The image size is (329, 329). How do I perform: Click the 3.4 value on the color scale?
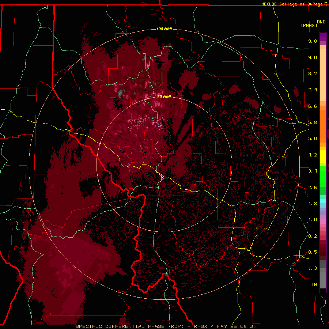click(313, 171)
